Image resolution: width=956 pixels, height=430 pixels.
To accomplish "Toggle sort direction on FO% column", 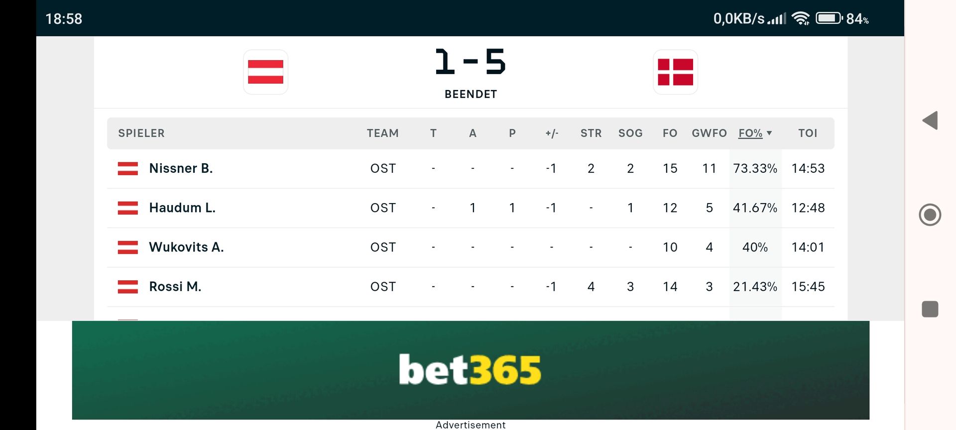I will point(754,133).
